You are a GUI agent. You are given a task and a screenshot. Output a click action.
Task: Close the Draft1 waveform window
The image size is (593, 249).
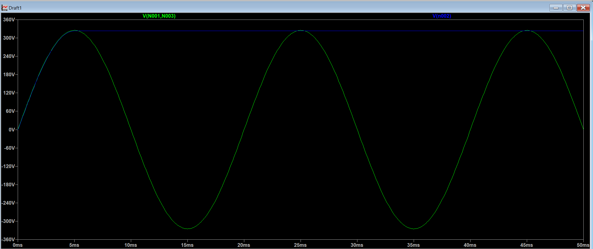[x=583, y=8]
